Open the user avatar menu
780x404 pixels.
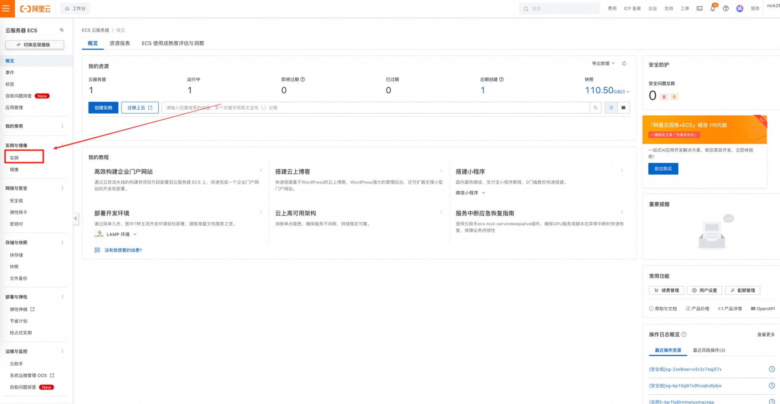pyautogui.click(x=740, y=8)
